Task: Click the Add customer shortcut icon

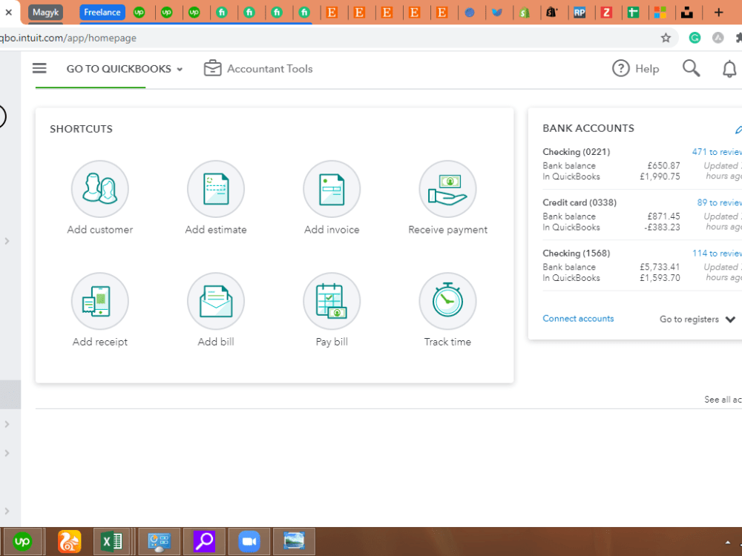Action: pyautogui.click(x=99, y=188)
